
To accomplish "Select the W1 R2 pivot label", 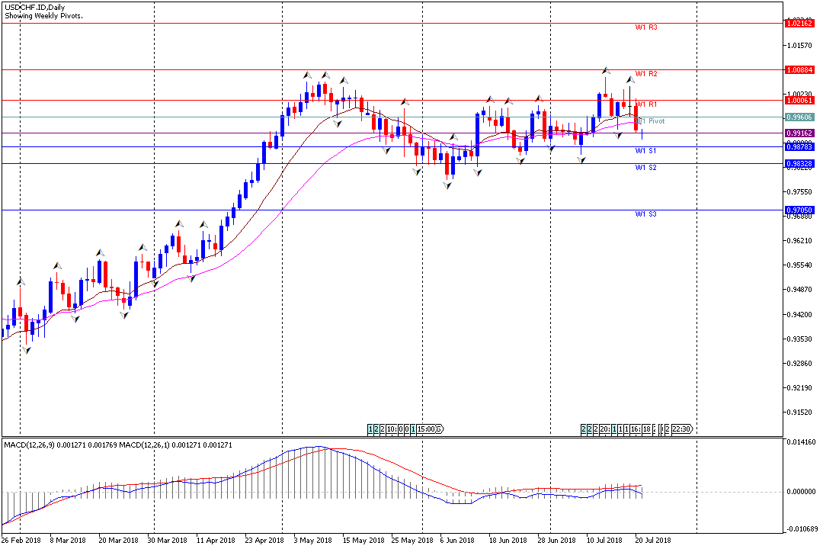I will (x=646, y=74).
